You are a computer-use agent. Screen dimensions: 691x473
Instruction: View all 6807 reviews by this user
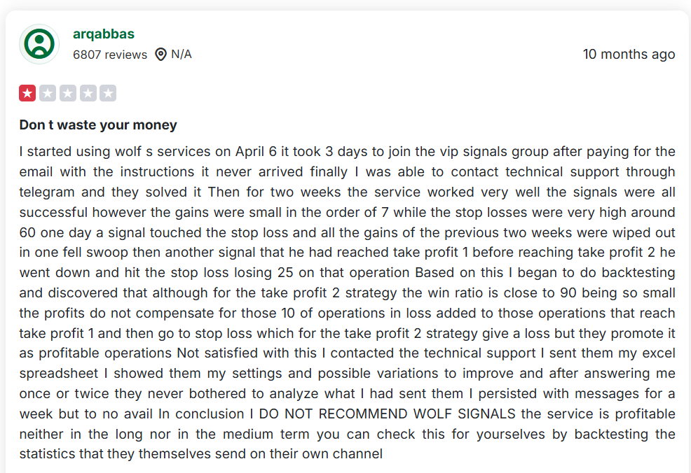point(110,55)
